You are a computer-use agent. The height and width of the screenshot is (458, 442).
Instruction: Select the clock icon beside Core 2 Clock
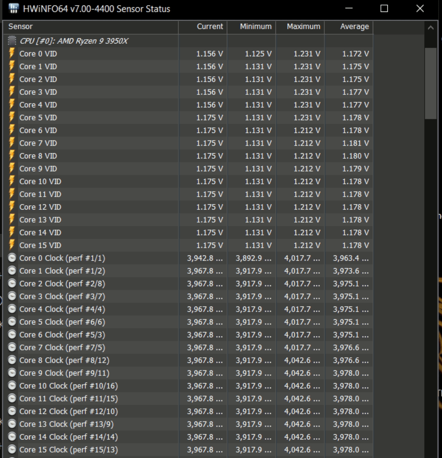pyautogui.click(x=12, y=283)
